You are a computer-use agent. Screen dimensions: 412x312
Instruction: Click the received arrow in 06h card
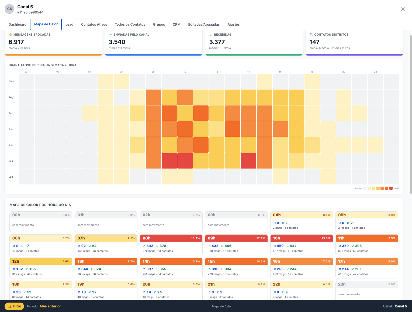tap(23, 246)
